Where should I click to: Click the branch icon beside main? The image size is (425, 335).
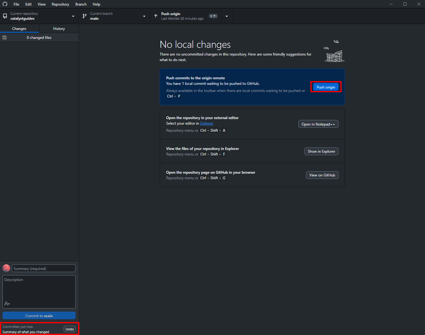pyautogui.click(x=85, y=16)
